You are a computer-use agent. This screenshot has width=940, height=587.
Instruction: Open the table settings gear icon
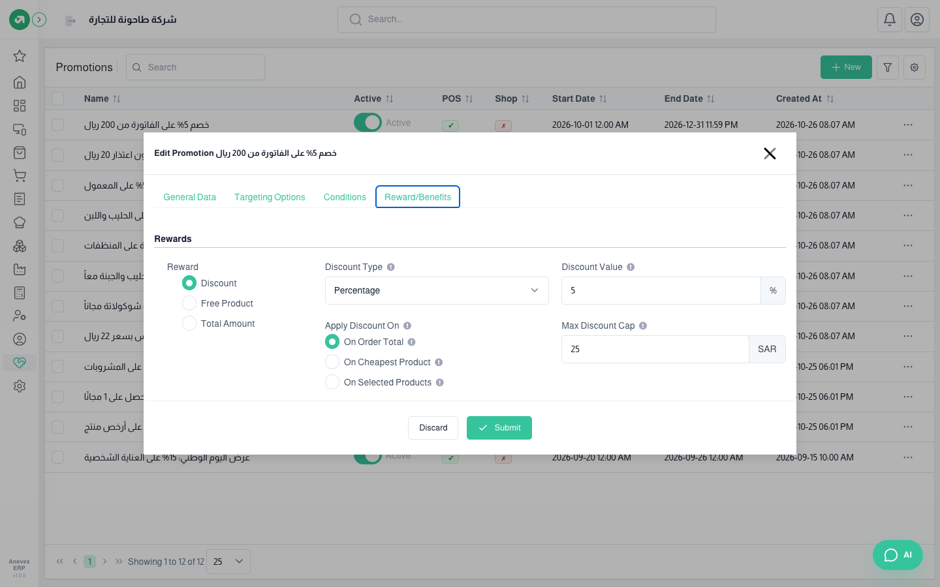click(x=915, y=67)
